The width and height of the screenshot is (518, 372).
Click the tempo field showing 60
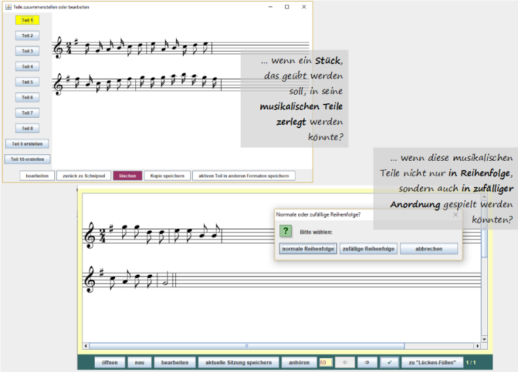click(x=326, y=362)
